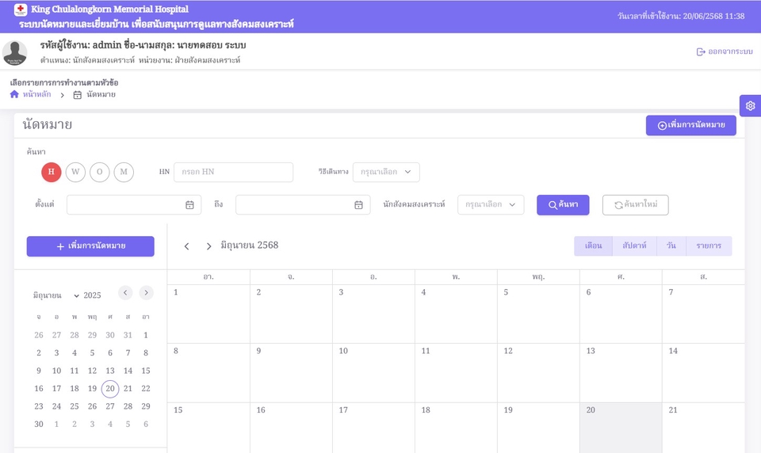Open calendar picker in ถึง date field
Image resolution: width=761 pixels, height=453 pixels.
tap(358, 204)
